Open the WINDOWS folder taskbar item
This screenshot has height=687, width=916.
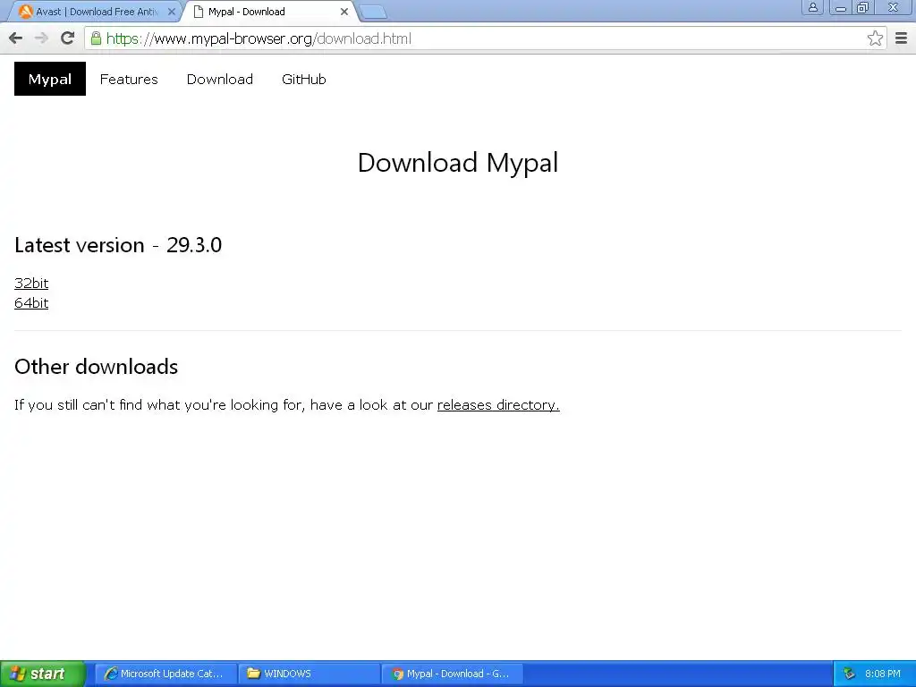pyautogui.click(x=309, y=674)
